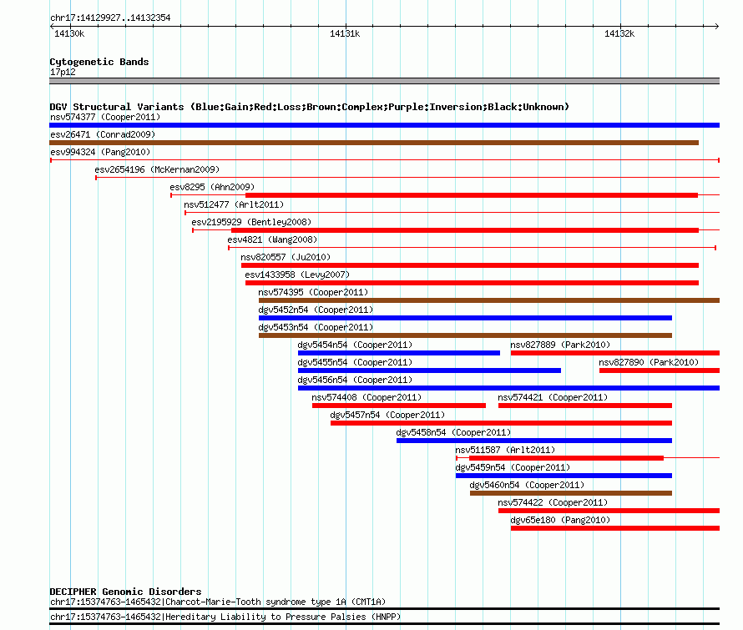Screen dimensions: 743x630
Task: Click the brown dgv5460n54 complex bar
Action: coord(571,493)
